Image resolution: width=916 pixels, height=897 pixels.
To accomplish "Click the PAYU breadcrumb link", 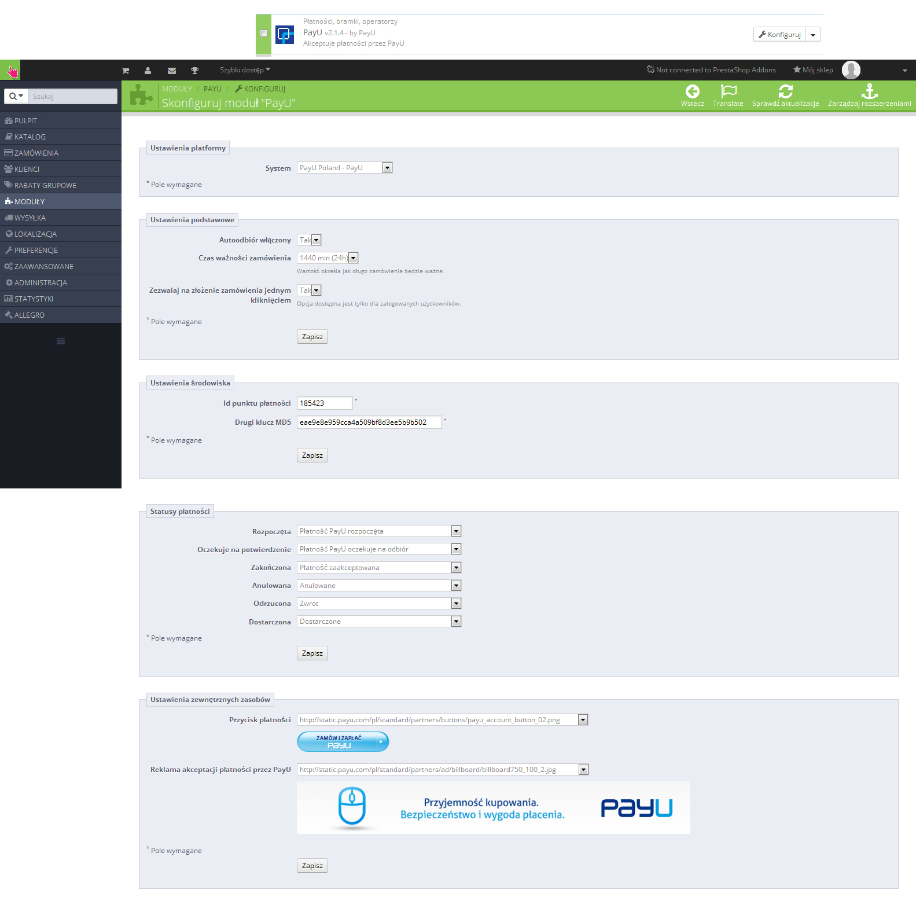I will [212, 89].
